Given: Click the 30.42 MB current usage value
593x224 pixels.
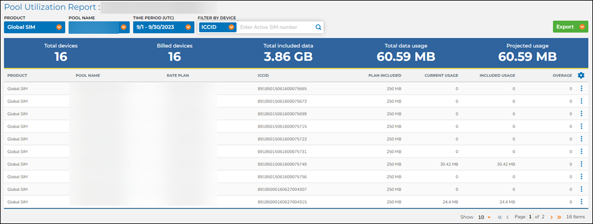Looking at the screenshot, I should [x=449, y=164].
